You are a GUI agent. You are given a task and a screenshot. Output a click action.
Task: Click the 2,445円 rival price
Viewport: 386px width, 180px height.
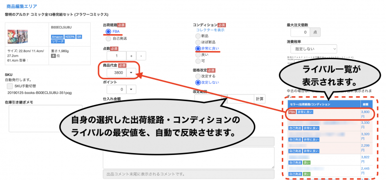(365, 170)
